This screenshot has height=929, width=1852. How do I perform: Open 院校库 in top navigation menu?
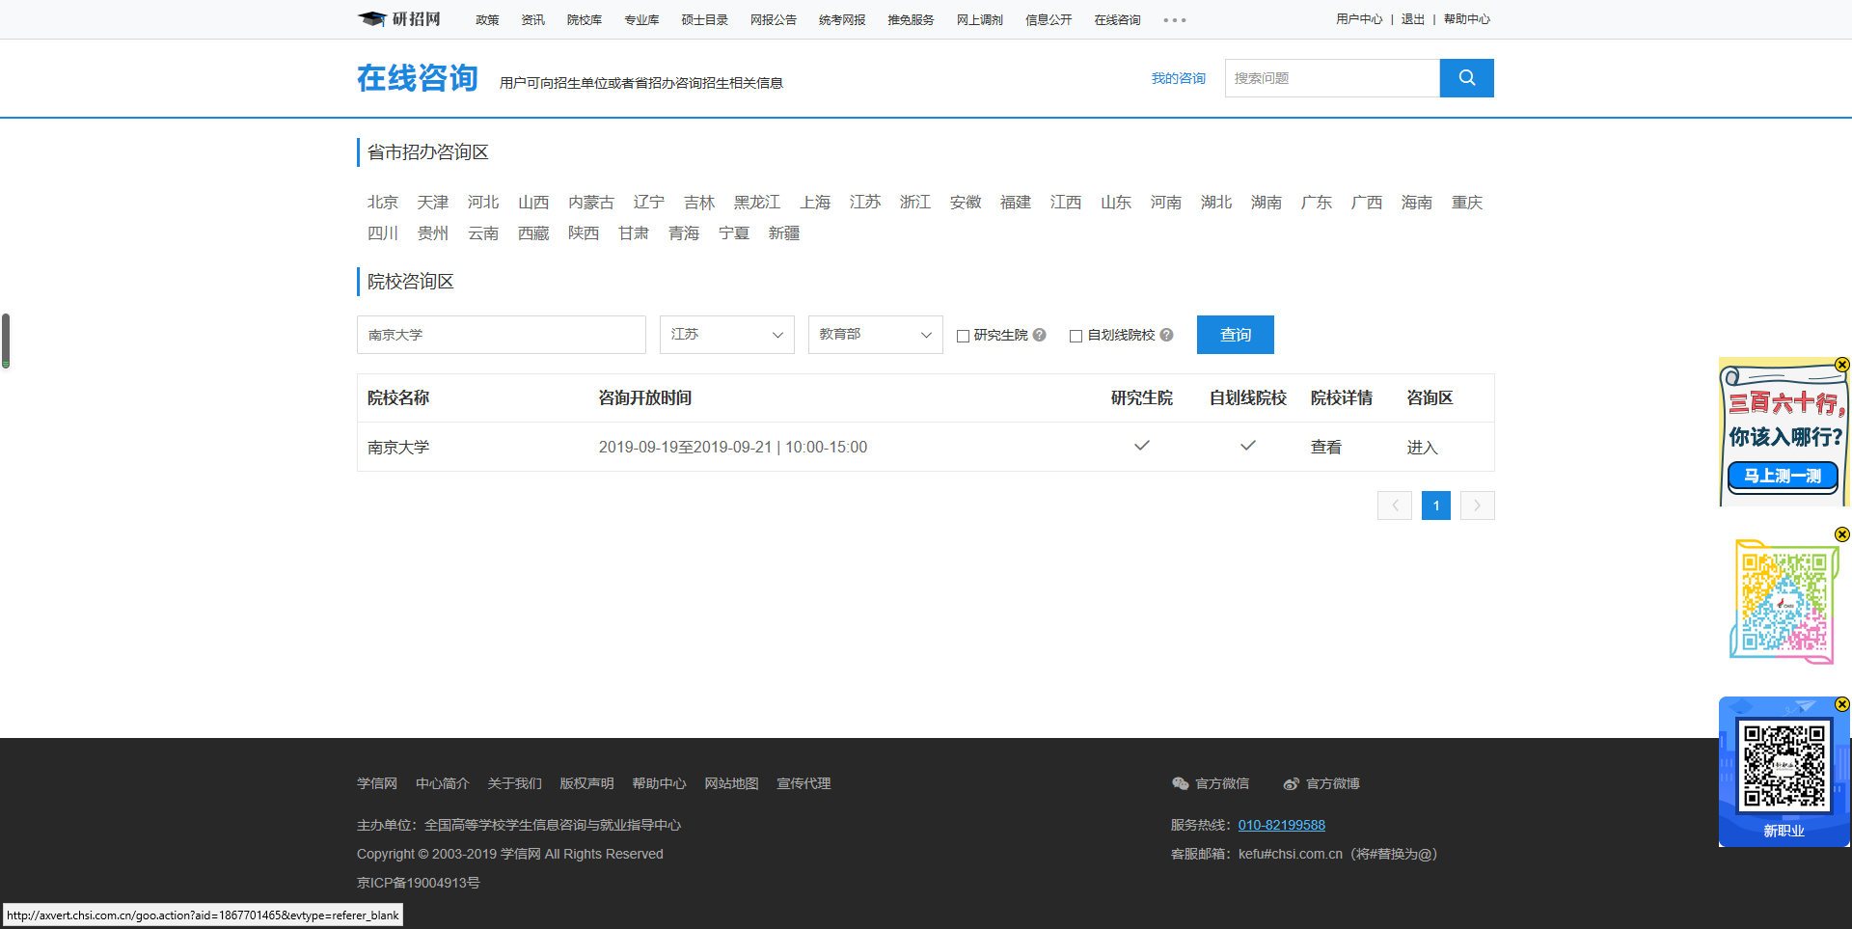click(x=584, y=19)
